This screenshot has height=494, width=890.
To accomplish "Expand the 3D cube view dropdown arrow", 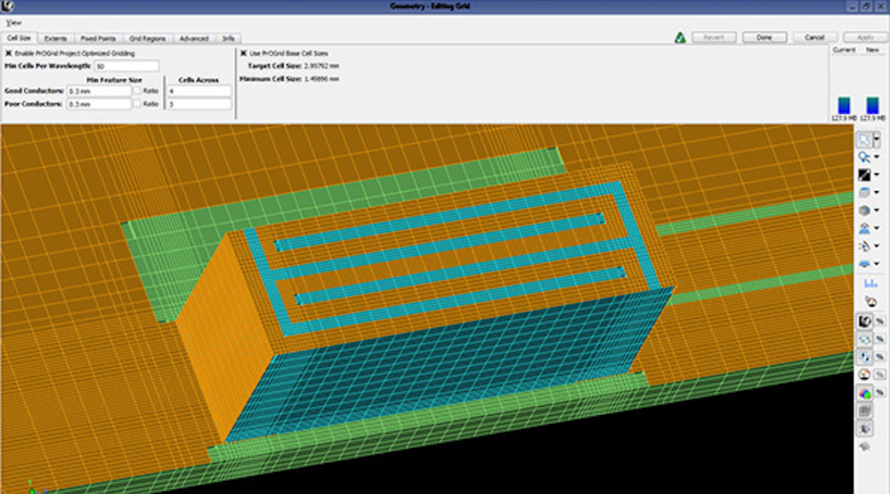I will pyautogui.click(x=878, y=211).
